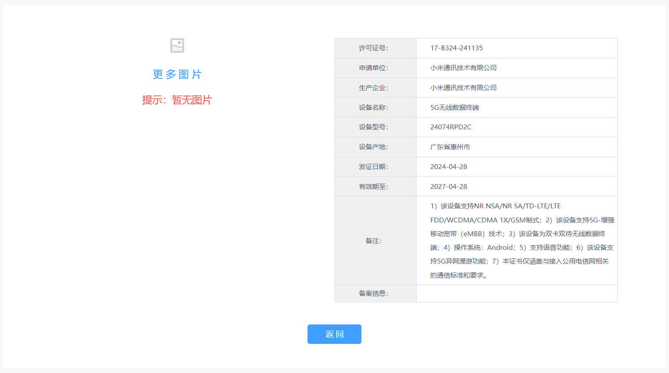Click the 备注 label cell
The width and height of the screenshot is (669, 373).
click(376, 241)
